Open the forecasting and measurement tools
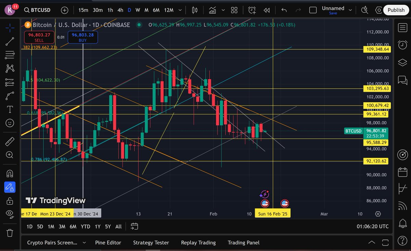 point(10,82)
